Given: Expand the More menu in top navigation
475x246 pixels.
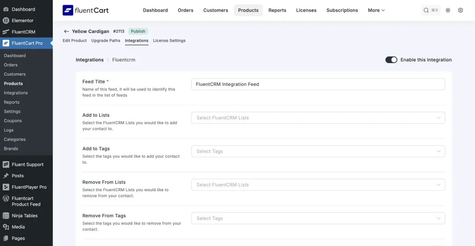Looking at the screenshot, I should [376, 10].
